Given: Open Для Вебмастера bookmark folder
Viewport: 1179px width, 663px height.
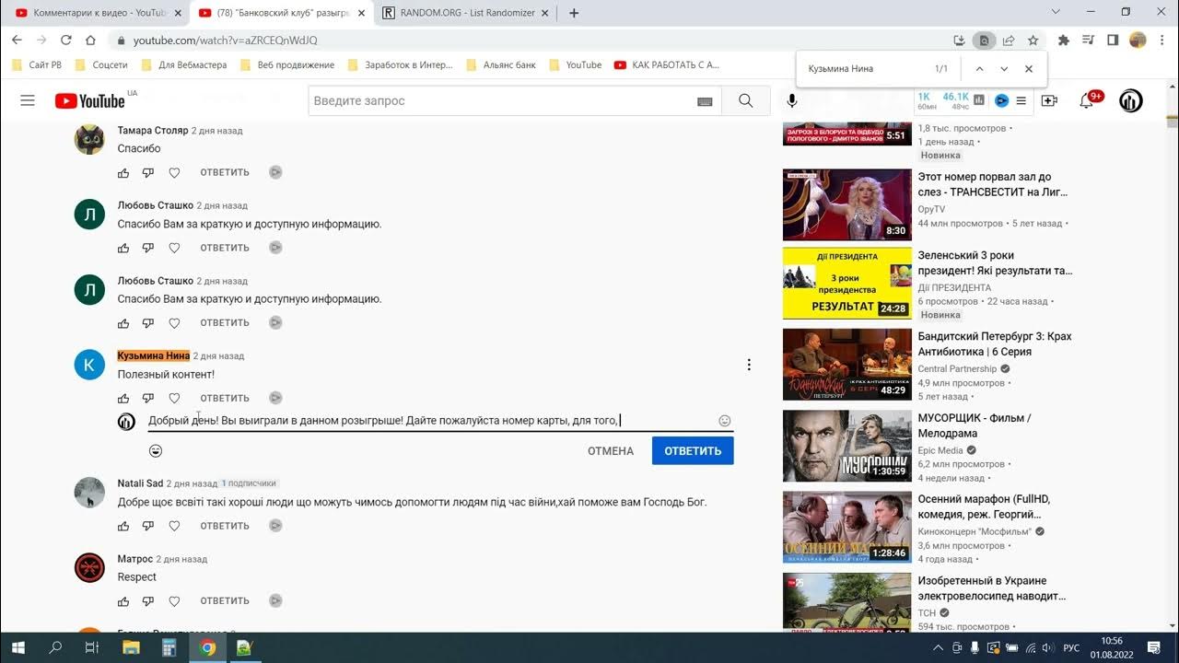Looking at the screenshot, I should click(184, 65).
